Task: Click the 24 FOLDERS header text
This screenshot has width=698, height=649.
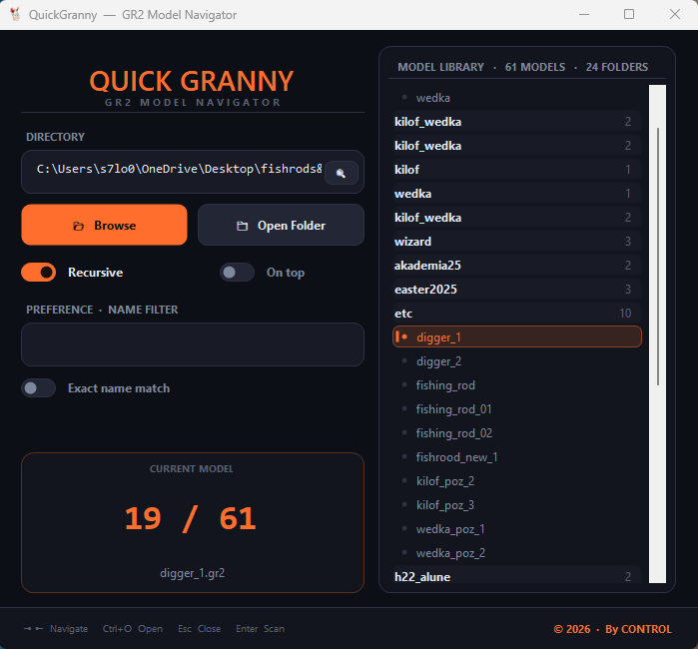Action: [617, 67]
